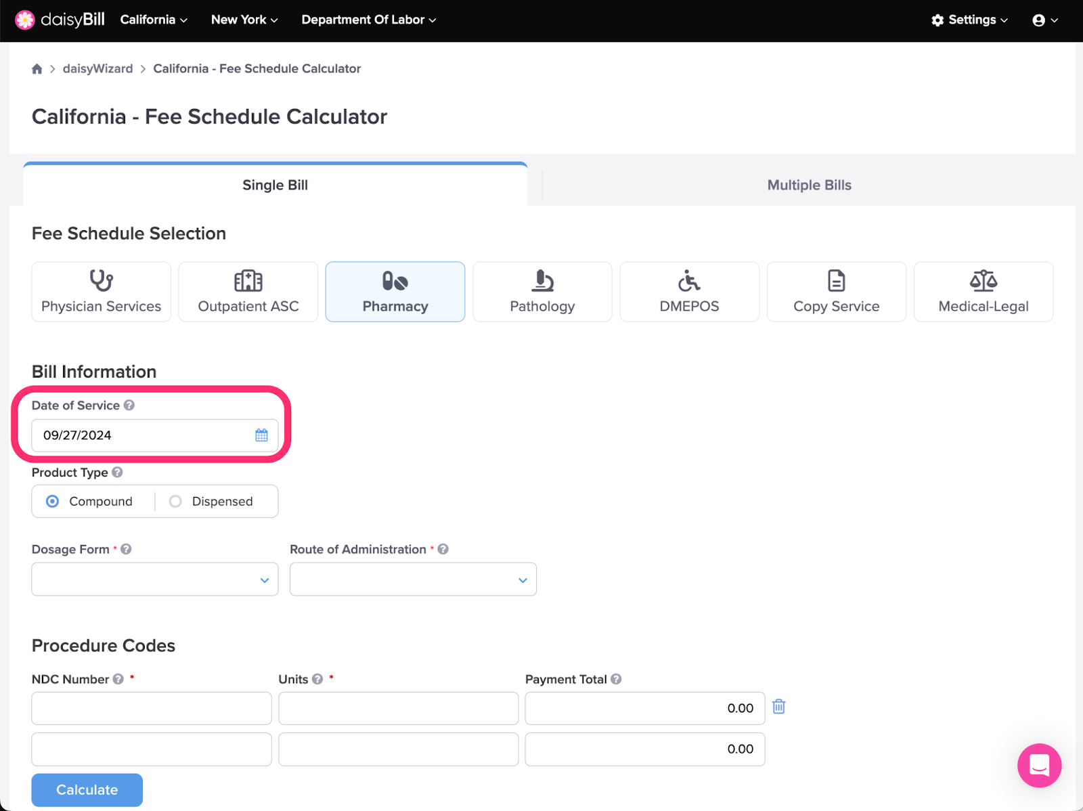The width and height of the screenshot is (1083, 811).
Task: Expand the California navigation menu
Action: (154, 20)
